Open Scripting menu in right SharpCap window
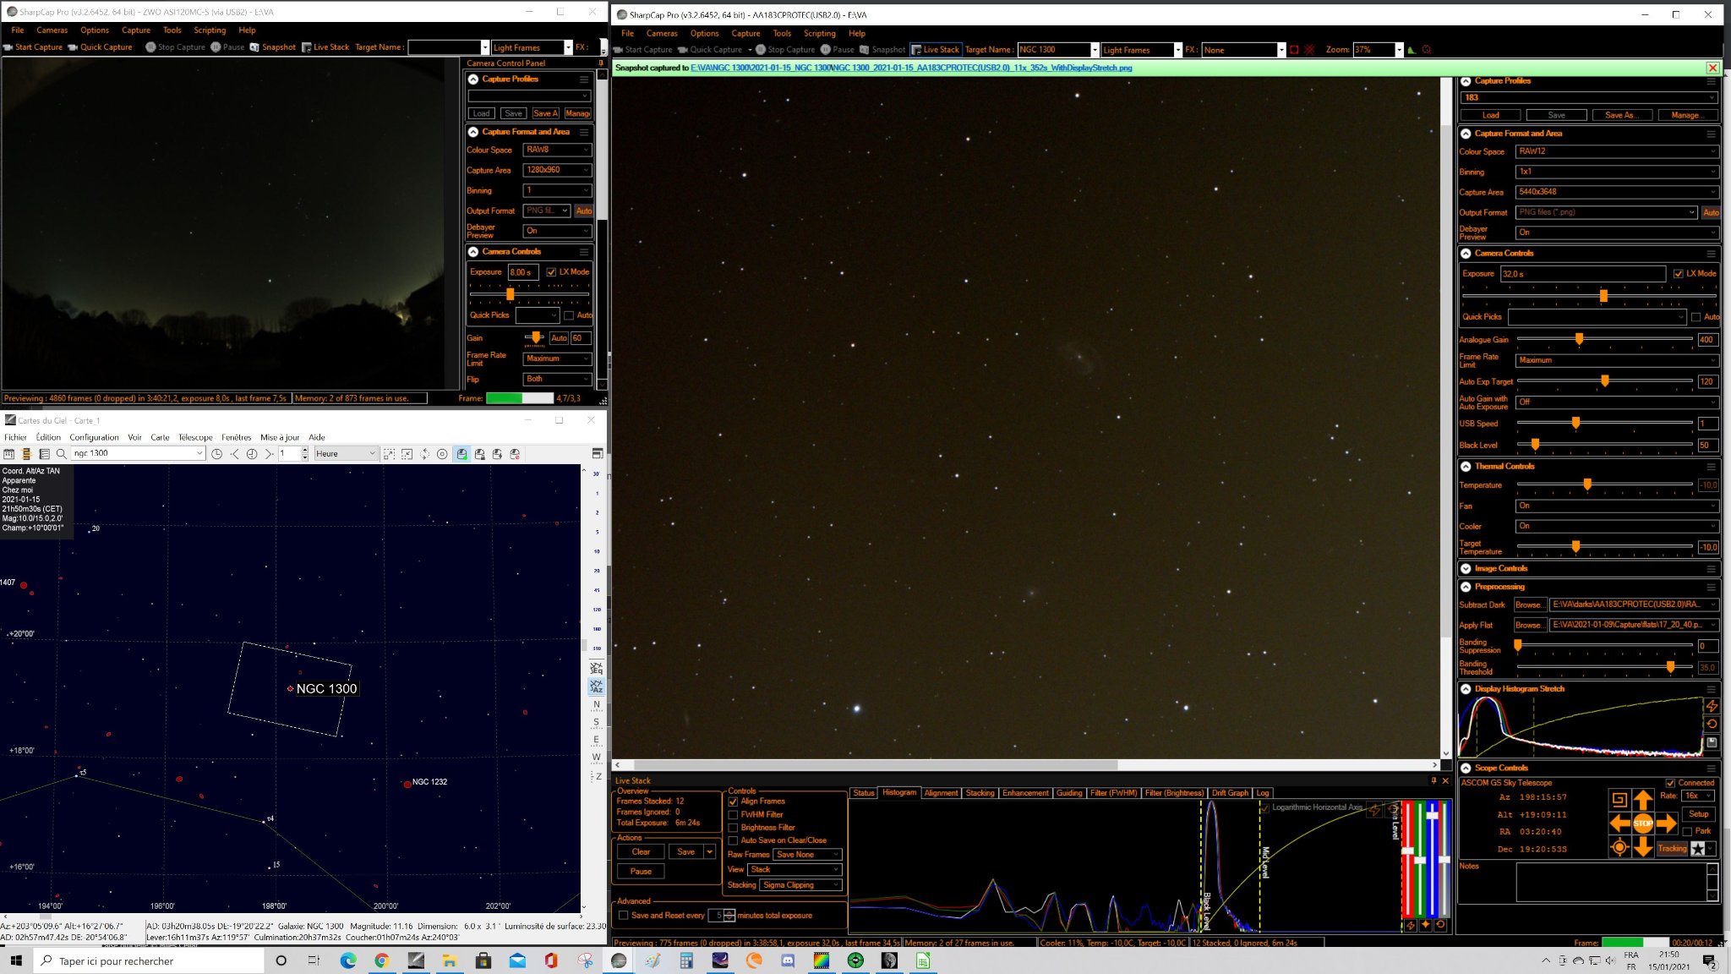This screenshot has height=974, width=1731. pyautogui.click(x=819, y=34)
